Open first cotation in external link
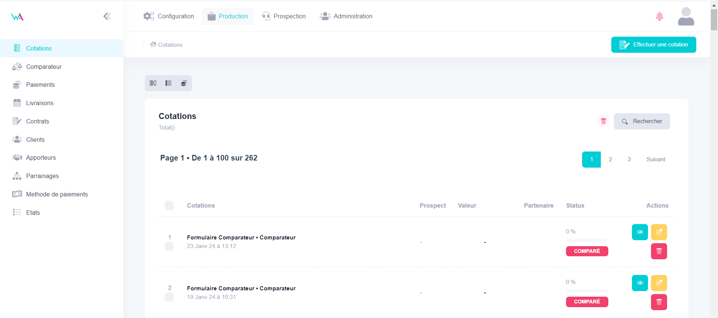The height and width of the screenshot is (318, 718). 659,232
